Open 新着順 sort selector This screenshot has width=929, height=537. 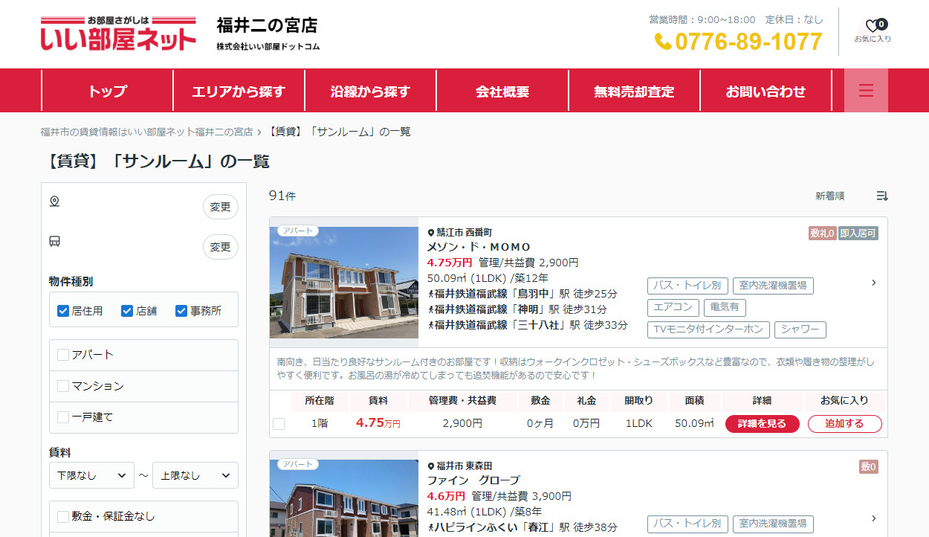(830, 196)
